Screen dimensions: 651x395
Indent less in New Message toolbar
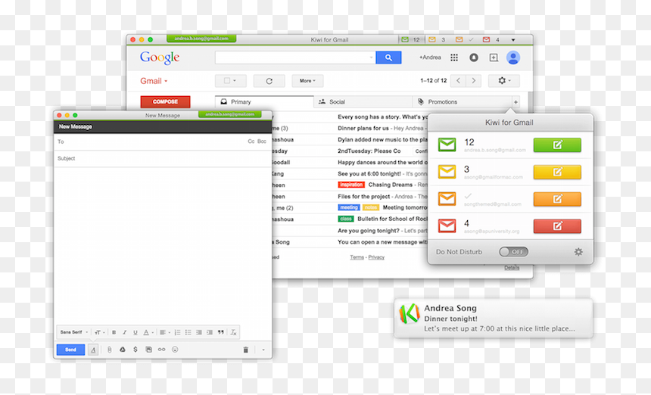click(x=199, y=332)
